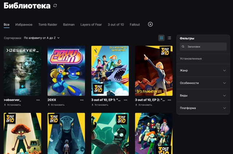The width and height of the screenshot is (233, 154).
Task: Install 3 out of 10 EP 2 via Установить
Action: coord(143,105)
